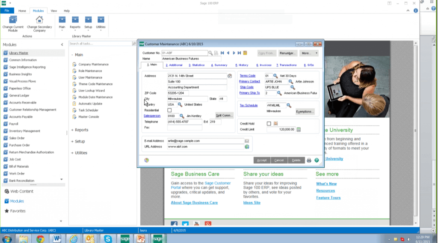
Task: Click into the Fax input field
Action: (184, 127)
